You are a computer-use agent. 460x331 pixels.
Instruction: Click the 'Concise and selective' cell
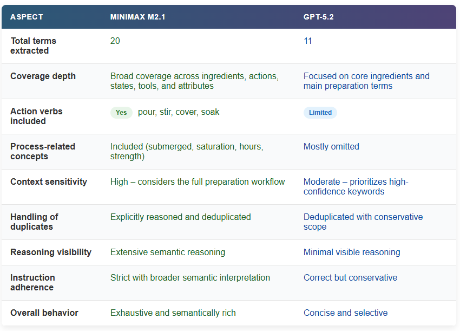(x=345, y=313)
